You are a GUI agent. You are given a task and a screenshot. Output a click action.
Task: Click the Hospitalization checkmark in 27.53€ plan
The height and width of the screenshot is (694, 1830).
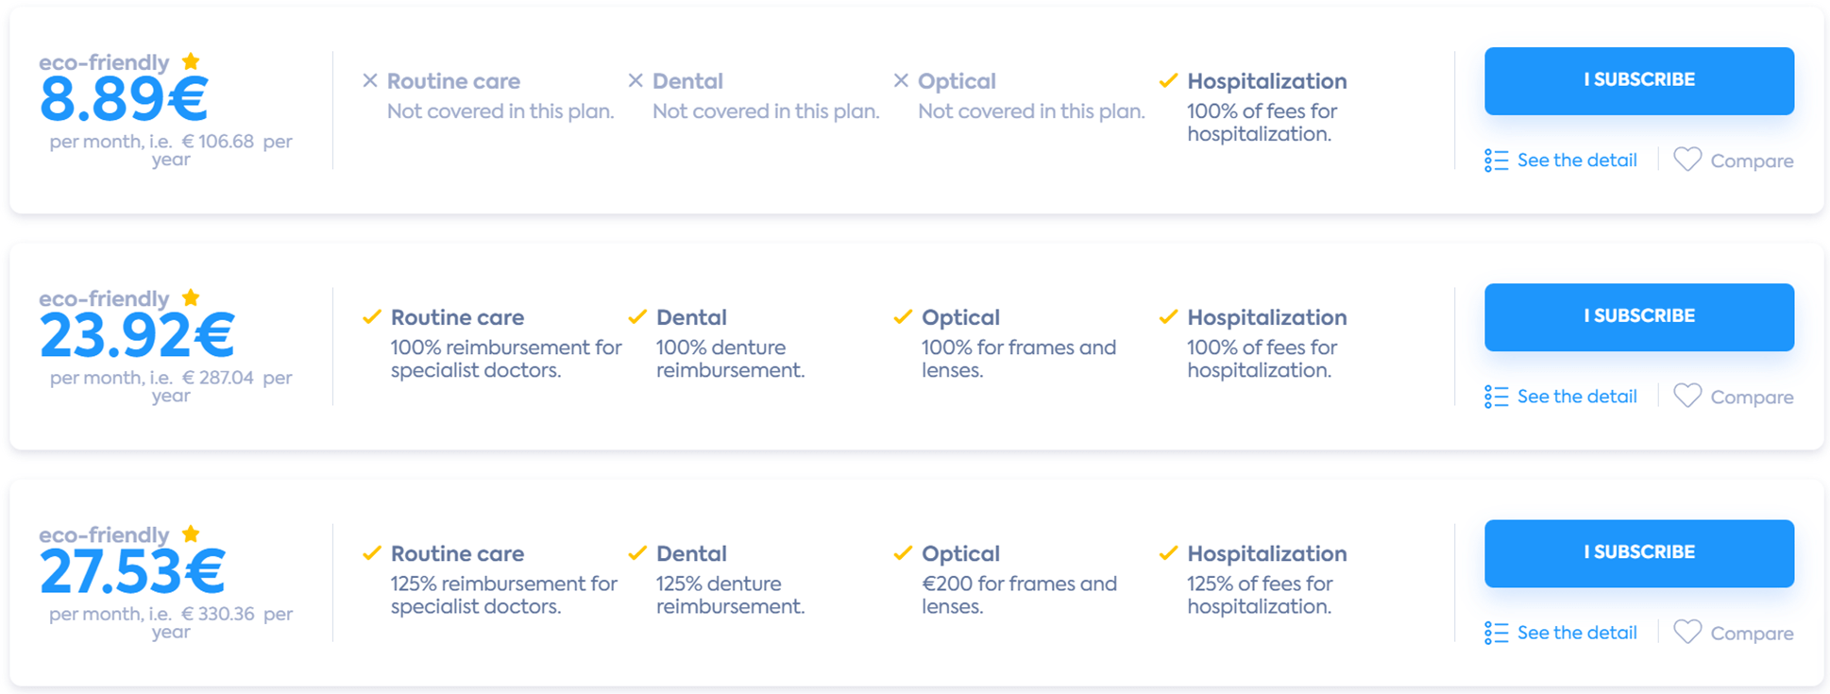click(1168, 553)
